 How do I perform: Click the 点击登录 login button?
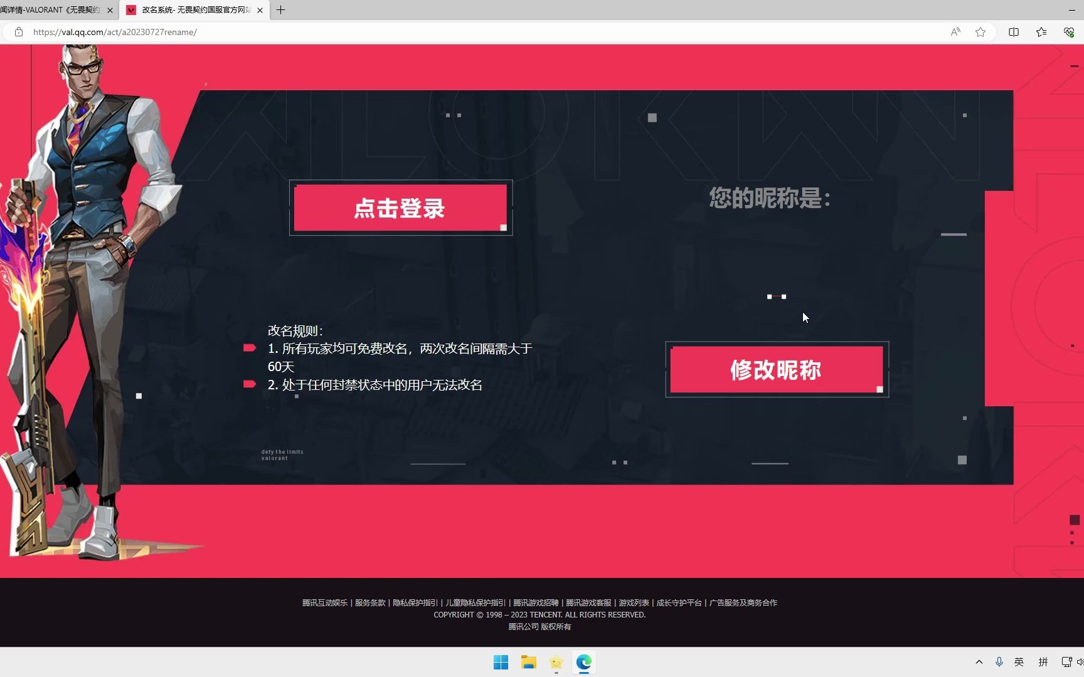(x=400, y=207)
